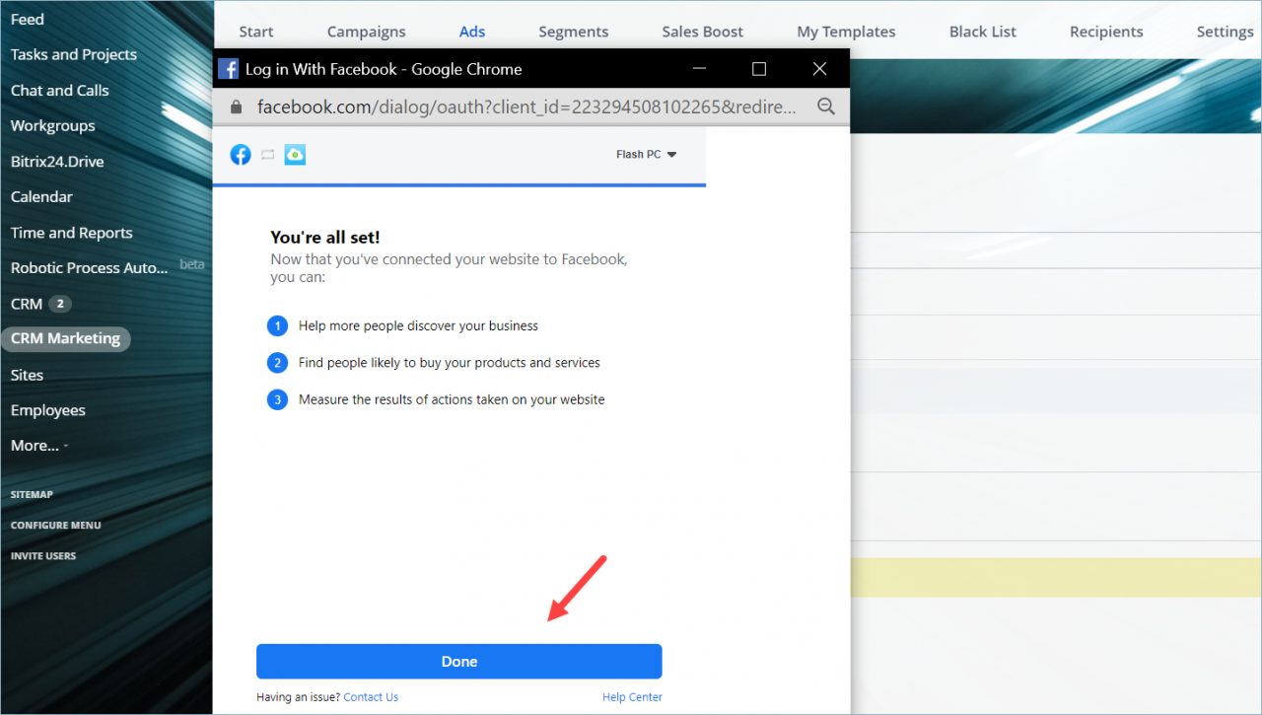Click the SITEMAP link
Screen dimensions: 1262x715
click(x=32, y=494)
